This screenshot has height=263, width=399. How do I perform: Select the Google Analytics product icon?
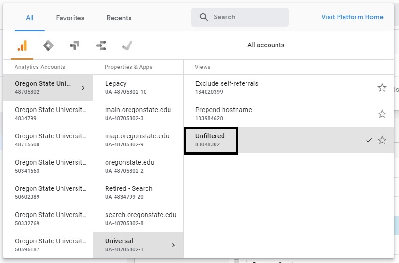[22, 46]
